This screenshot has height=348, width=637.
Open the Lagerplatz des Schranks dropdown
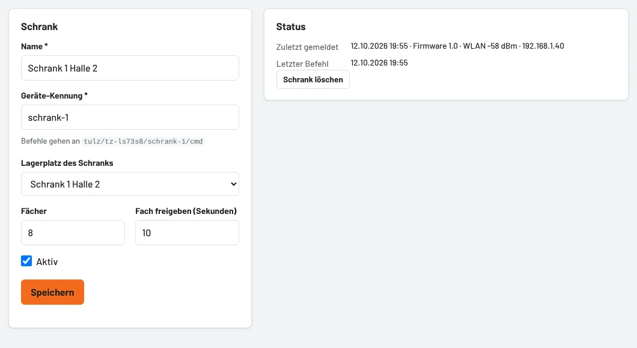coord(130,184)
